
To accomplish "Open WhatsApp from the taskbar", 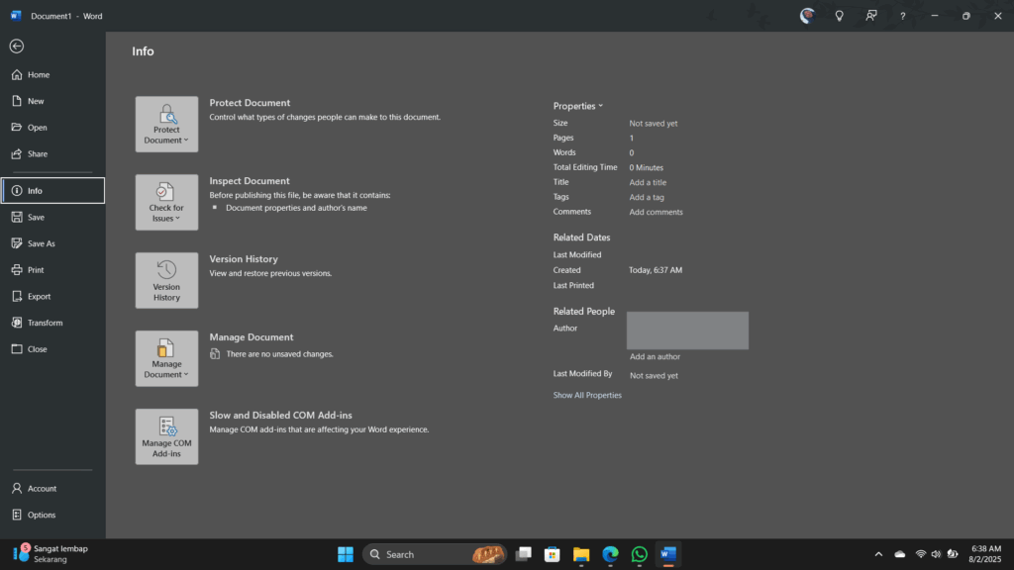I will [x=640, y=554].
